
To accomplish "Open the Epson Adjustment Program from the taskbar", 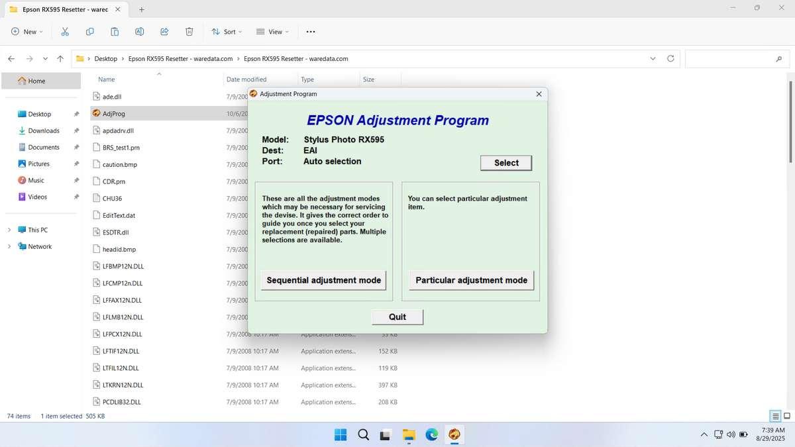I will [454, 434].
